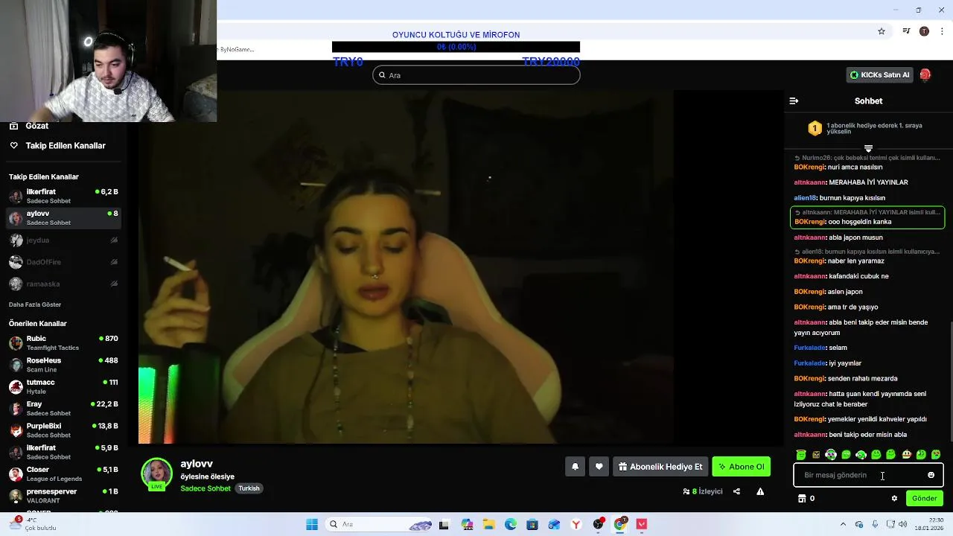The height and width of the screenshot is (536, 953).
Task: Click in the Ara search field at top
Action: (x=476, y=75)
